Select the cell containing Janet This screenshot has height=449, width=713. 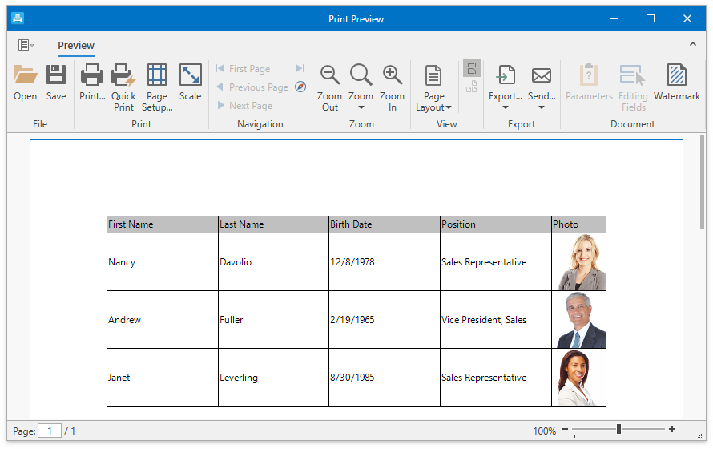(x=163, y=378)
